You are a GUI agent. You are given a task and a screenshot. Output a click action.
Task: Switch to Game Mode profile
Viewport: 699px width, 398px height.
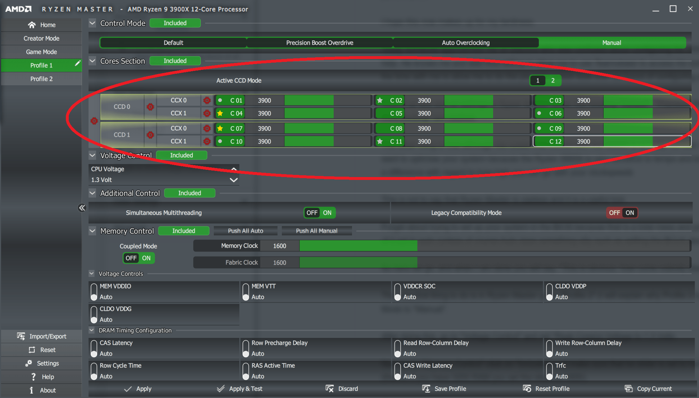pyautogui.click(x=41, y=52)
